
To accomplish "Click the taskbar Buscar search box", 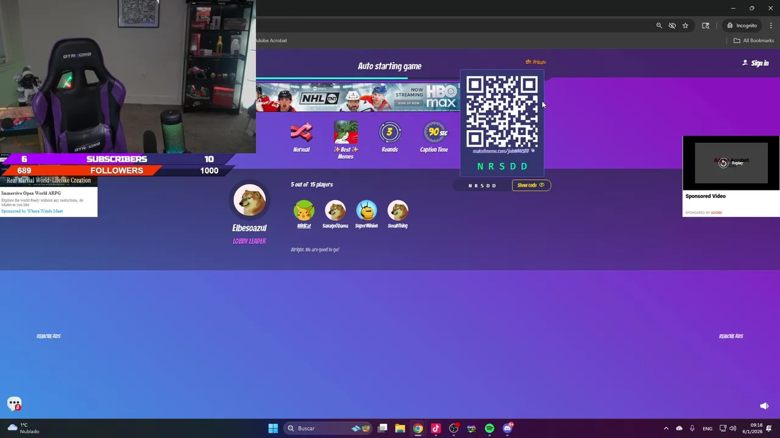I will click(x=329, y=428).
